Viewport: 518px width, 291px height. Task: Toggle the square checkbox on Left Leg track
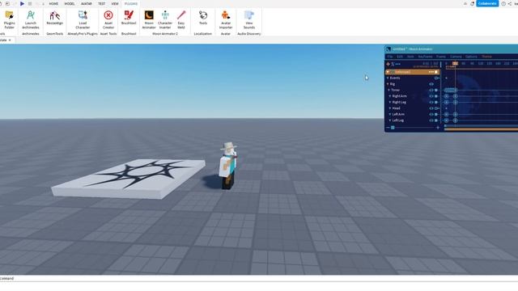pos(436,120)
